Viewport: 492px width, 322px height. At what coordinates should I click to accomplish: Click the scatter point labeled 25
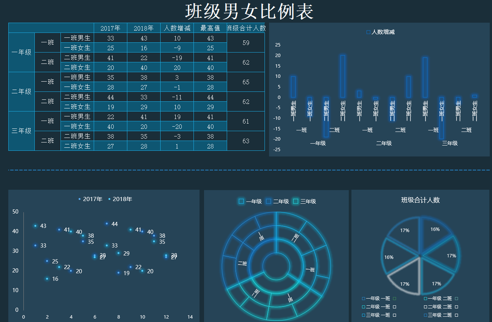coord(47,261)
